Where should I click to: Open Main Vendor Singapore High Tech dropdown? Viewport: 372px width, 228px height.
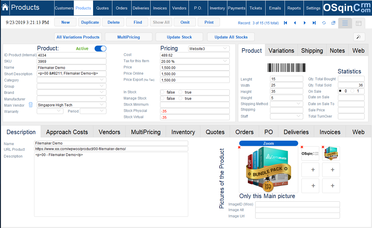[x=71, y=105]
